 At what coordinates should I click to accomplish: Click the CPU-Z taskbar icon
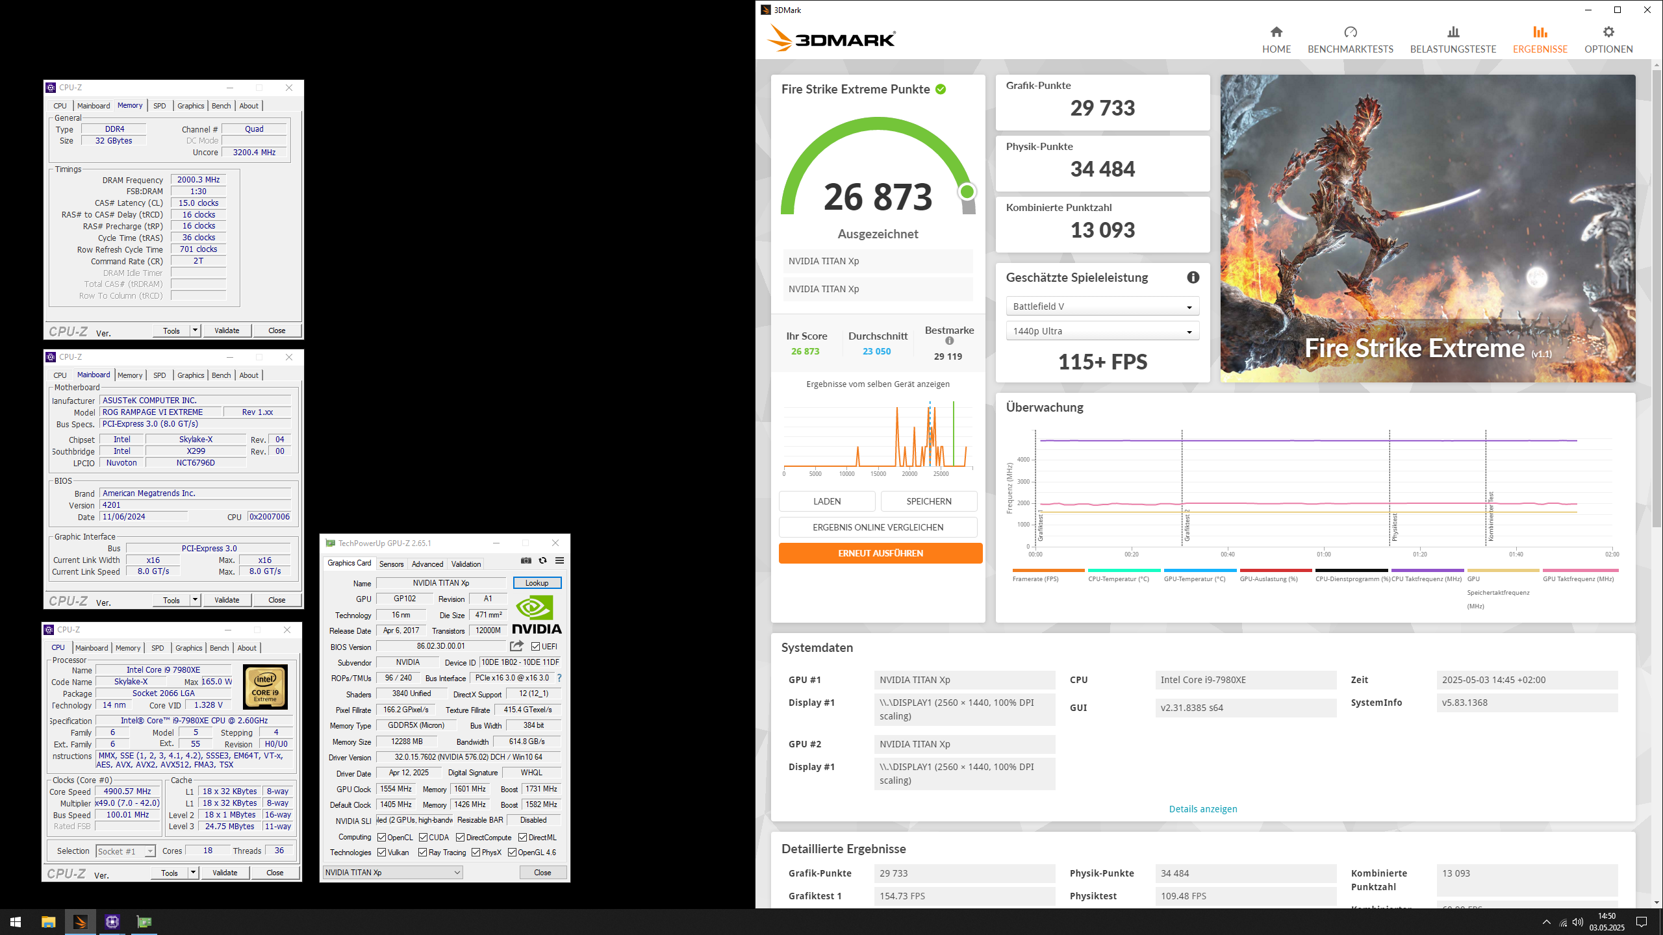(x=112, y=922)
